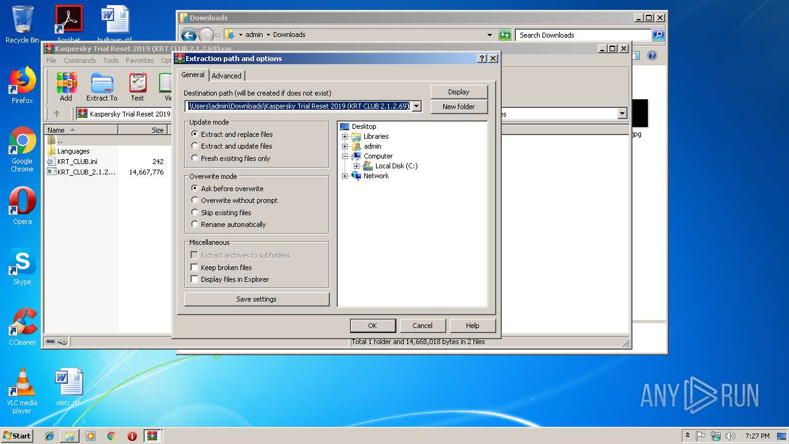Screen dimensions: 789x444
Task: Click Save settings button
Action: pos(256,299)
